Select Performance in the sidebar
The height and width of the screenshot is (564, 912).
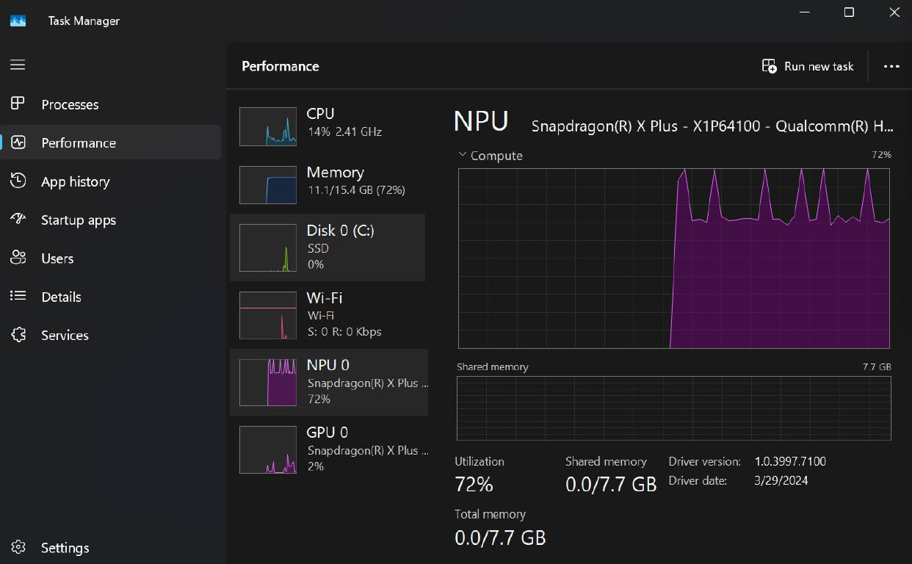[x=110, y=142]
